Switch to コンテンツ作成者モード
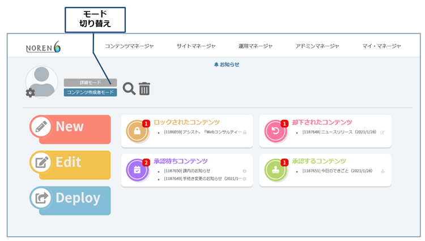 coord(90,92)
